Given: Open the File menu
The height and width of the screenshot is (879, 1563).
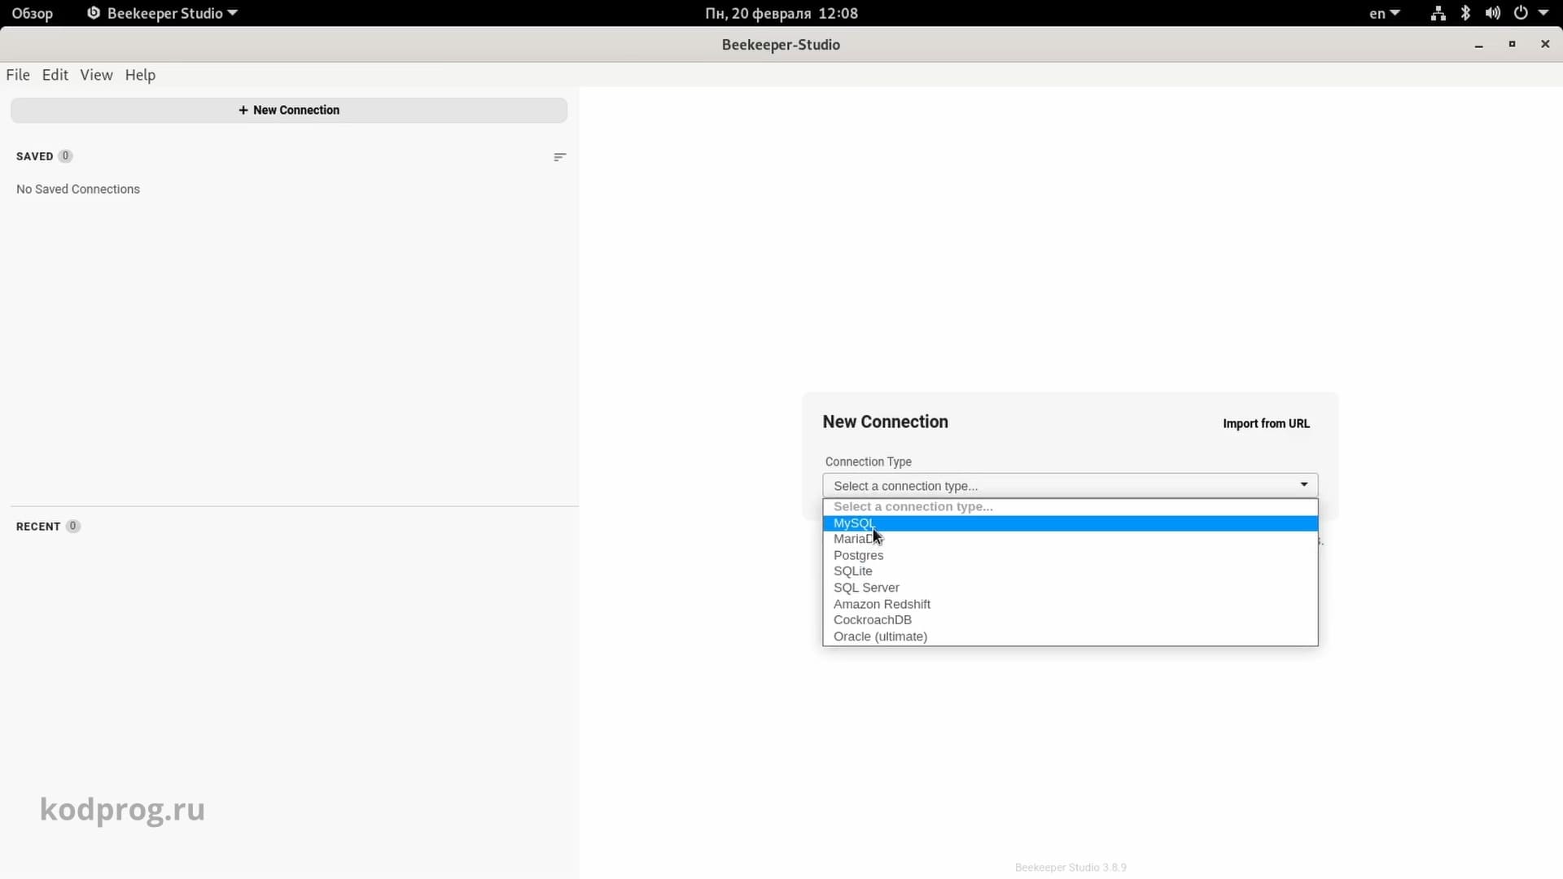Looking at the screenshot, I should pyautogui.click(x=18, y=75).
